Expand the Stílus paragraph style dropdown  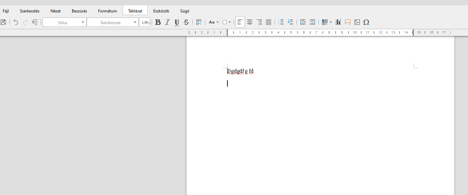click(83, 22)
